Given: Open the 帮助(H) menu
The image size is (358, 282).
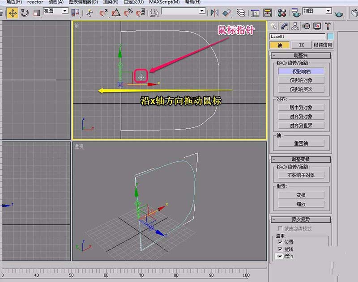Looking at the screenshot, I should tap(193, 2).
